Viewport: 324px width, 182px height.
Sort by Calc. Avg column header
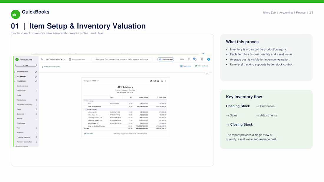coord(163,97)
